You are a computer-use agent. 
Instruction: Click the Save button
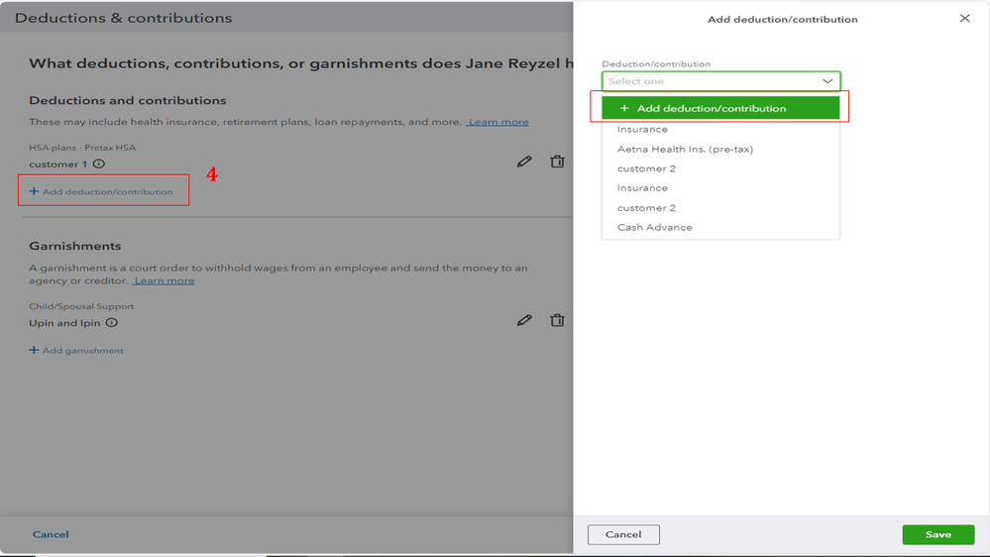(x=937, y=534)
